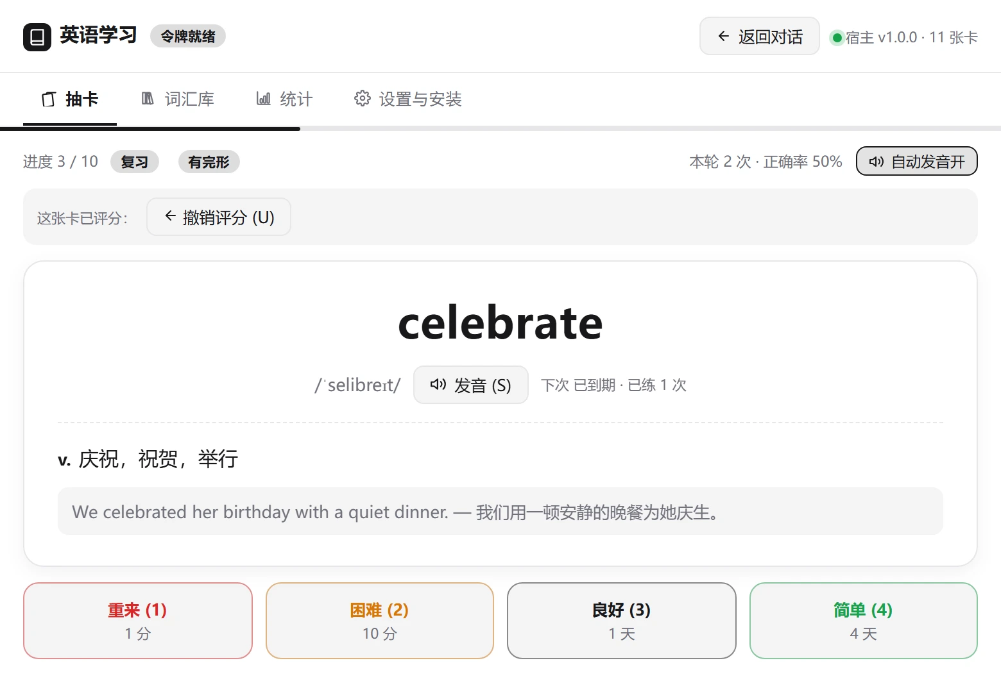Click the session progress bar
Image resolution: width=1001 pixels, height=681 pixels.
[501, 129]
